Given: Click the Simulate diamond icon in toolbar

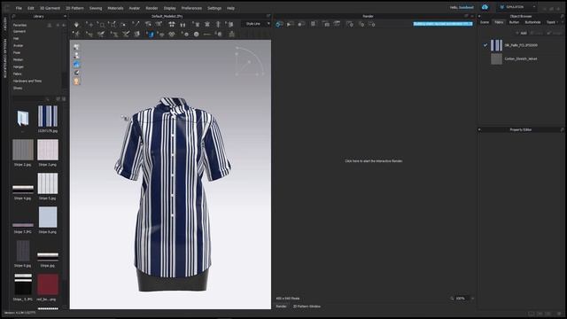Looking at the screenshot, I should tap(76, 25).
